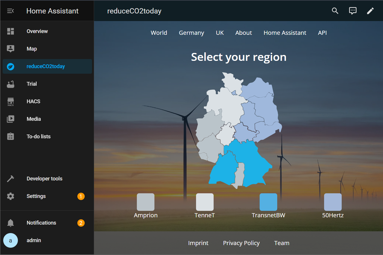Click the HACS sidebar label
This screenshot has height=255, width=383.
(33, 101)
